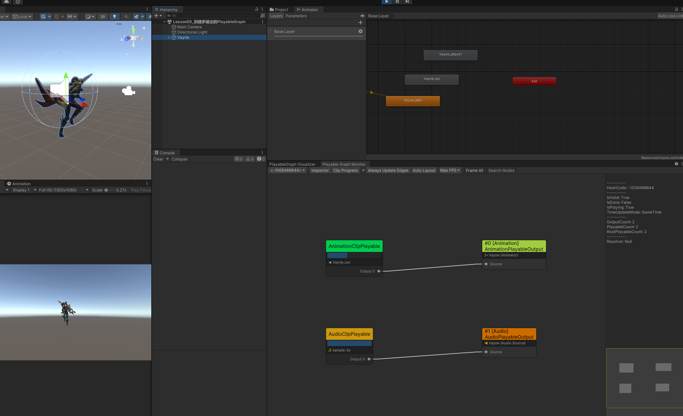This screenshot has width=683, height=416.
Task: Click the eye icon in Animator panel
Action: coord(362,16)
